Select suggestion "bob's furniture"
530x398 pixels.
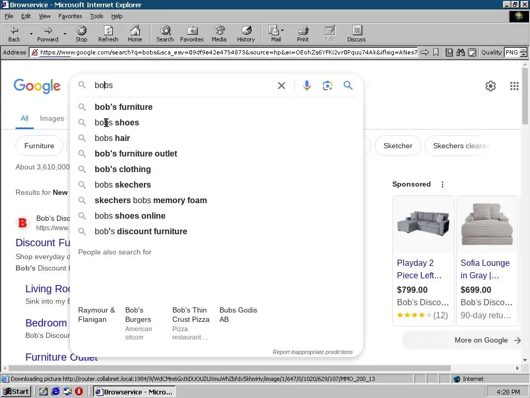point(216,107)
